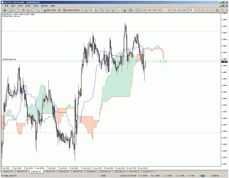Screen dimensions: 229x178
Task: Toggle the Expert Advisors button
Action: 71,10
